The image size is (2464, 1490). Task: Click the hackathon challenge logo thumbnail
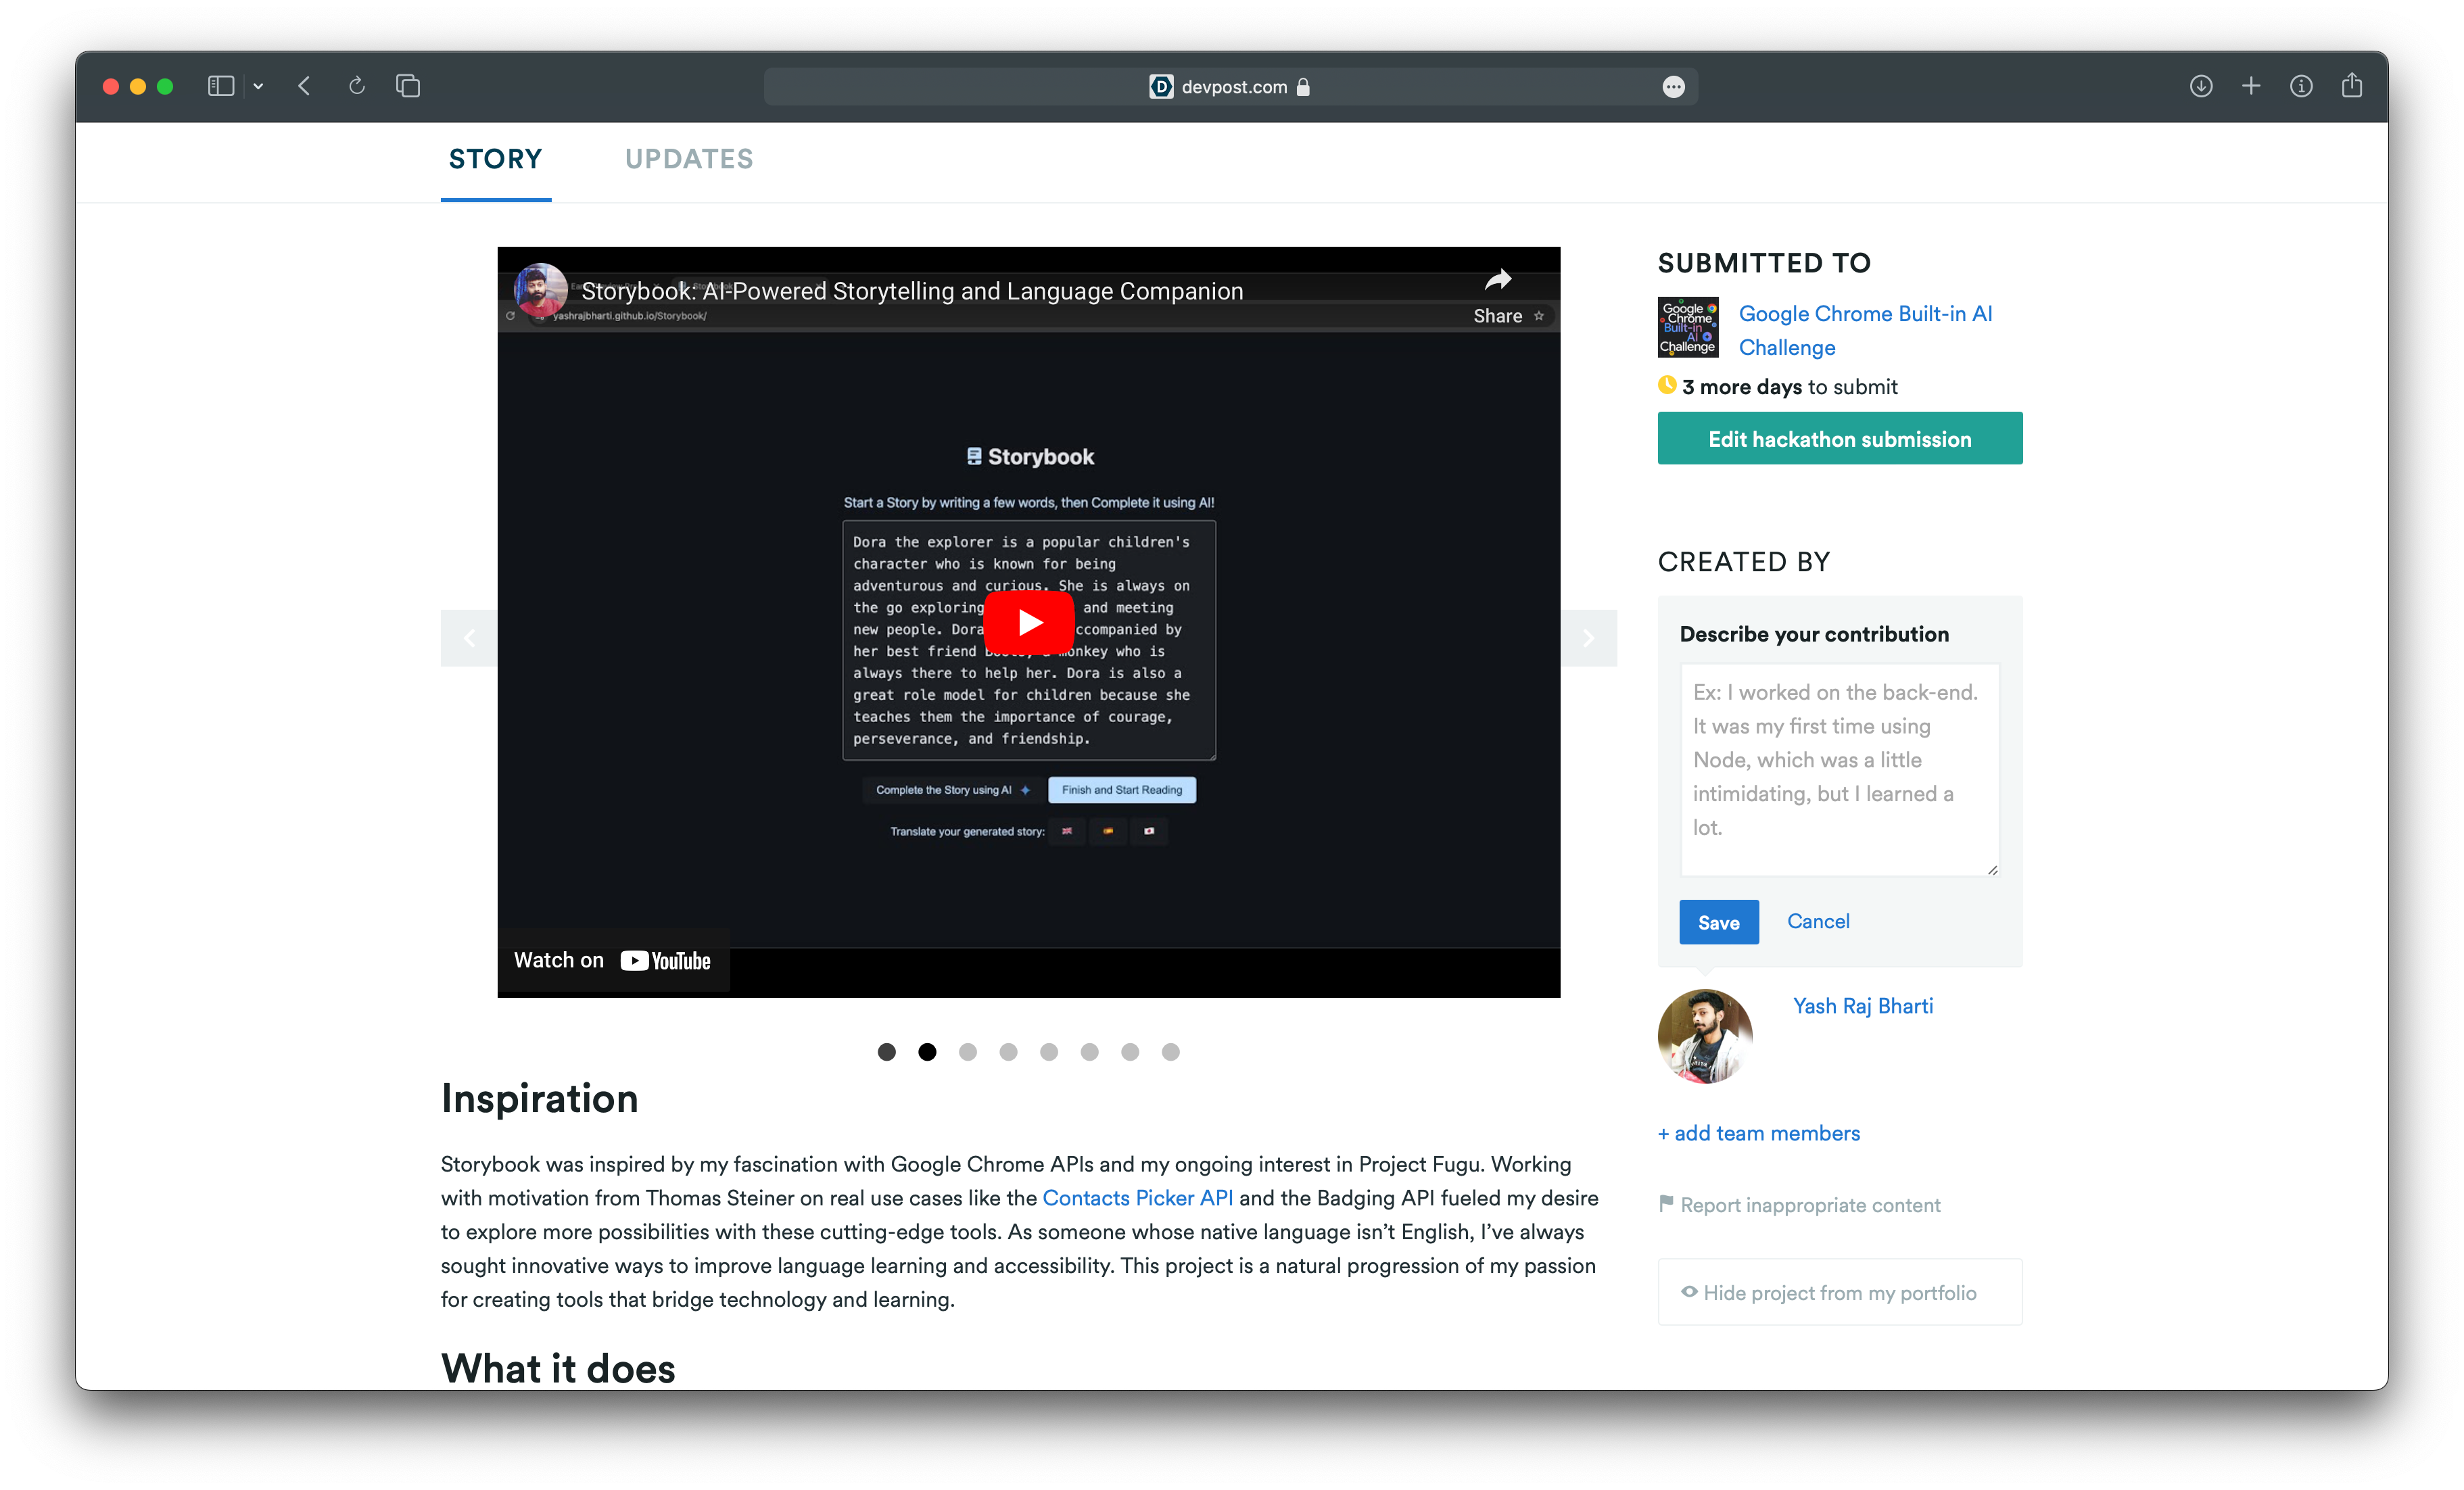(1688, 327)
